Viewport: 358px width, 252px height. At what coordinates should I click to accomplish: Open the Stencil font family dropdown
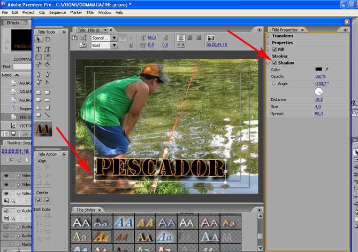tap(114, 38)
